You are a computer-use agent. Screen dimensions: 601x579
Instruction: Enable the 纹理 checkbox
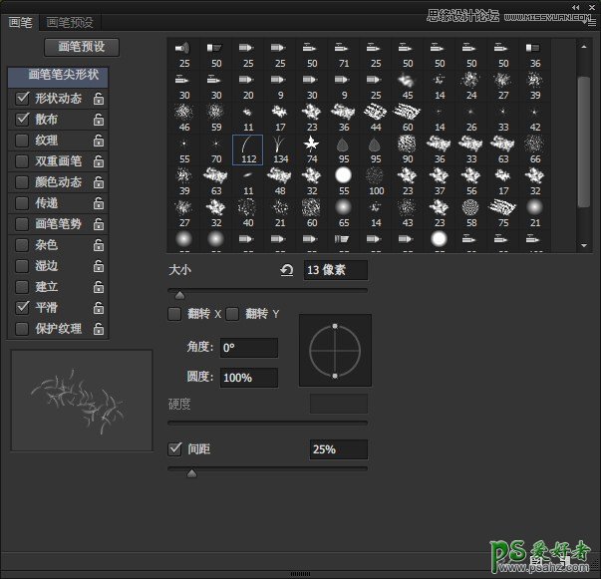pyautogui.click(x=22, y=141)
